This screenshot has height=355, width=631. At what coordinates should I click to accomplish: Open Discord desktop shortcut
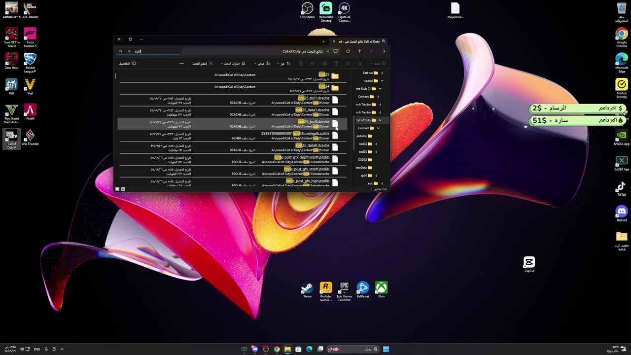(621, 213)
